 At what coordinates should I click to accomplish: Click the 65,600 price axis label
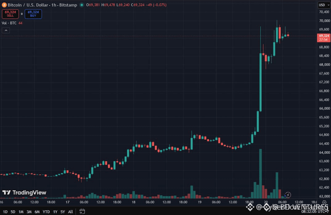(x=324, y=117)
